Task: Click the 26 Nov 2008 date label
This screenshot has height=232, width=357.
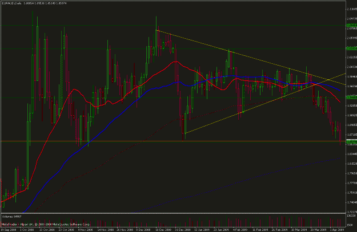Action: (x=125, y=230)
